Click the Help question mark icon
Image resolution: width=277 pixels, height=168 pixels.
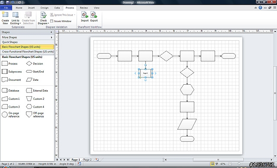point(260,8)
